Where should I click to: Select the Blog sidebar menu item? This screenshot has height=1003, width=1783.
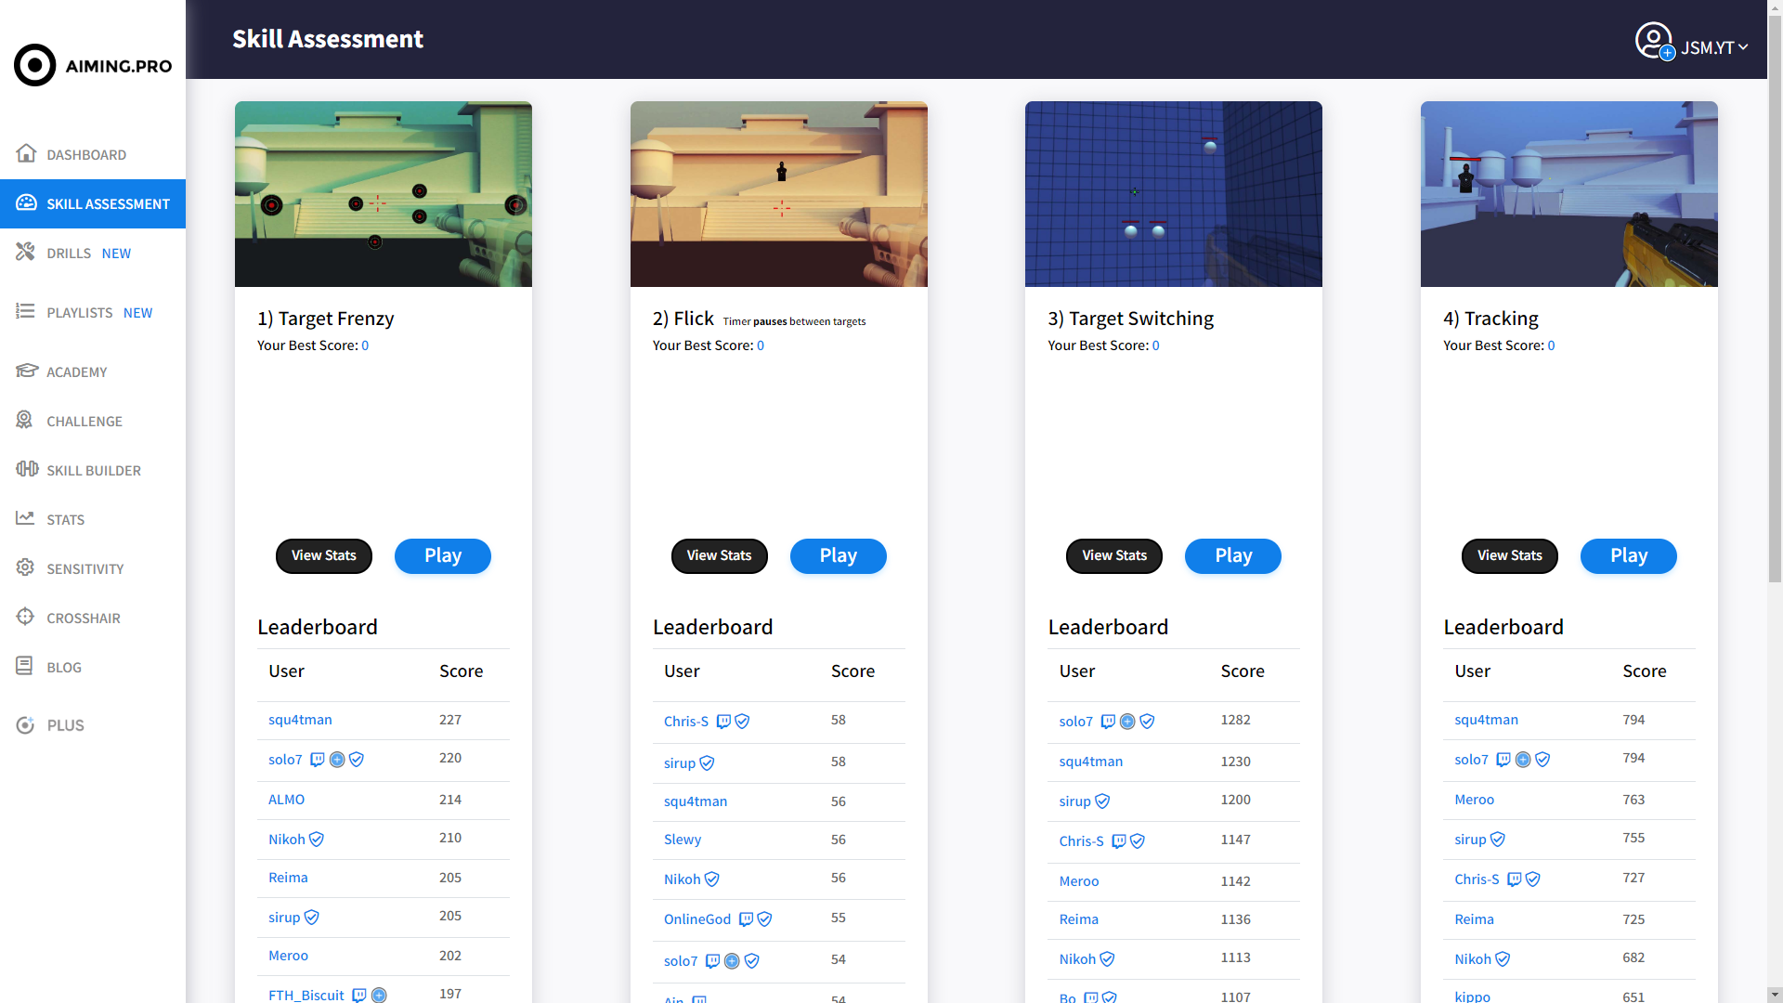(x=64, y=668)
